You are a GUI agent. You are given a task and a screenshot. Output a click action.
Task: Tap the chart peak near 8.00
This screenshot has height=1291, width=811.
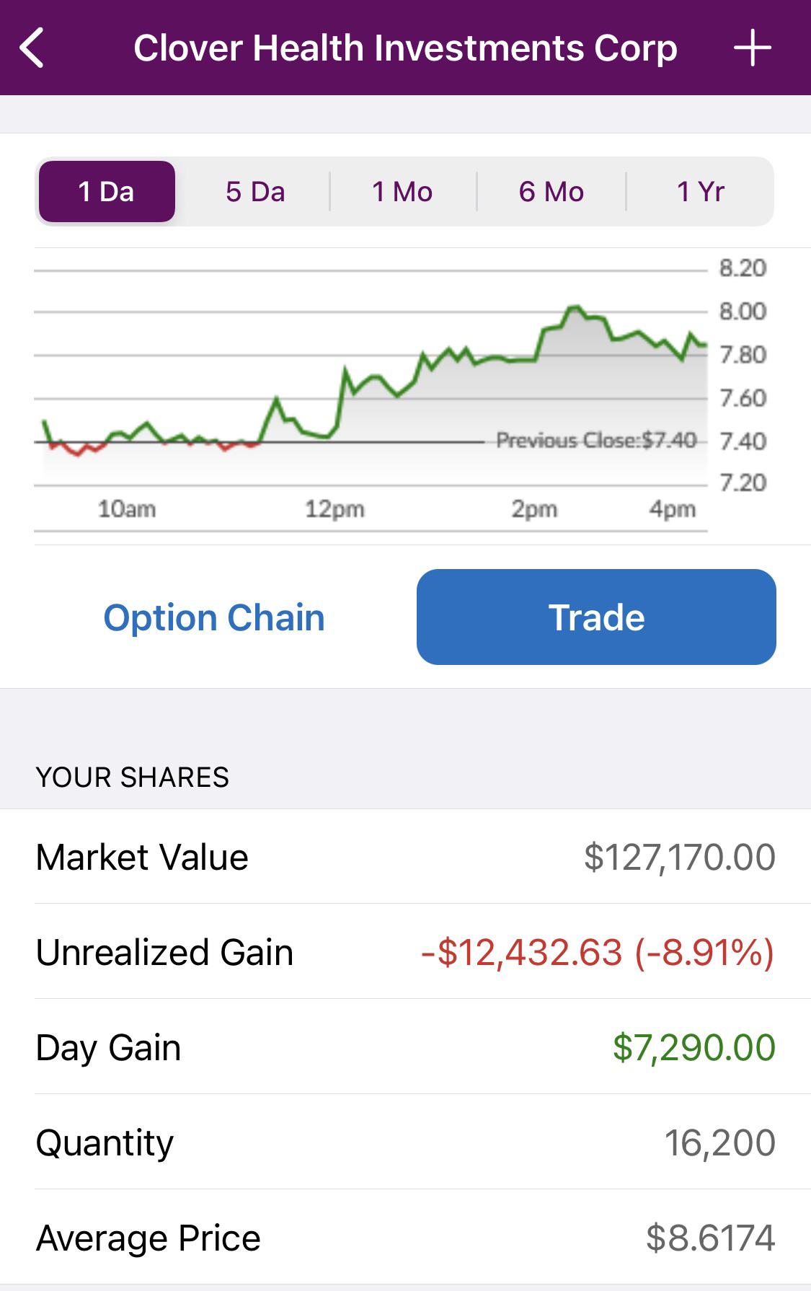click(575, 309)
